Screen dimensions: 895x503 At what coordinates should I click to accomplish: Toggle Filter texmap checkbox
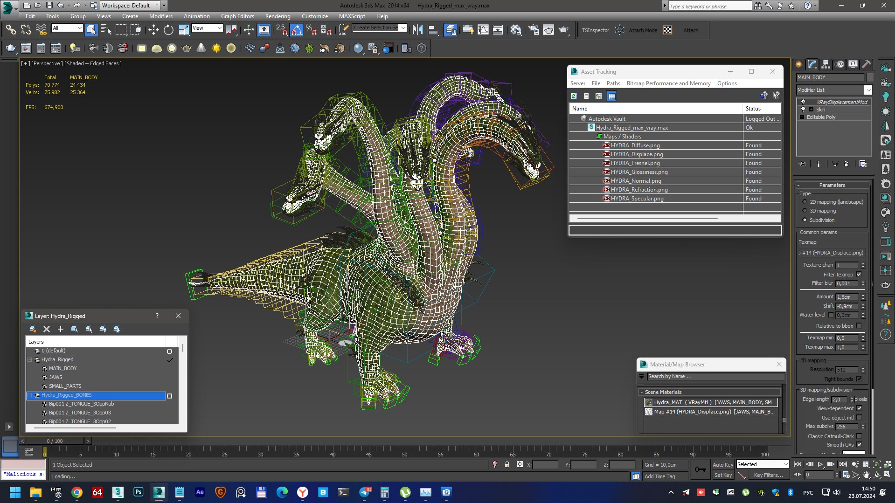pos(859,275)
